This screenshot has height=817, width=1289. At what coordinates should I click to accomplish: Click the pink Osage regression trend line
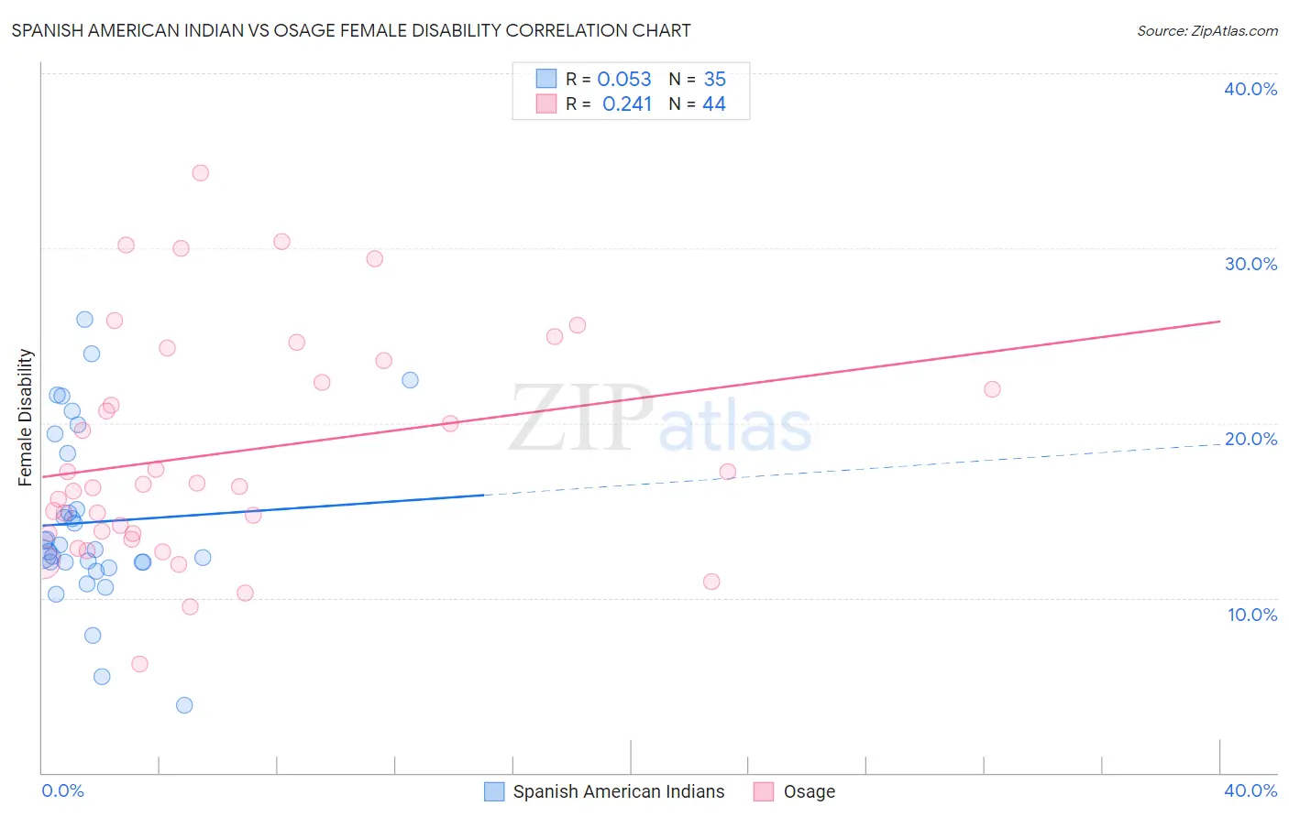pyautogui.click(x=631, y=398)
